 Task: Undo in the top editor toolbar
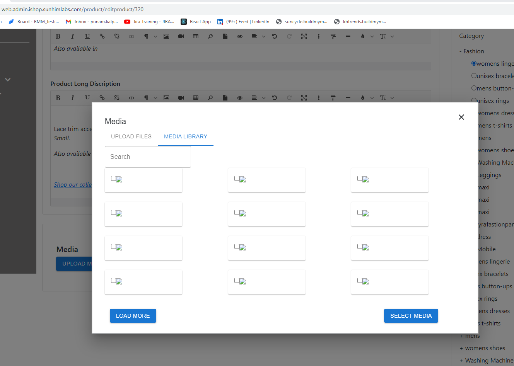click(x=275, y=36)
